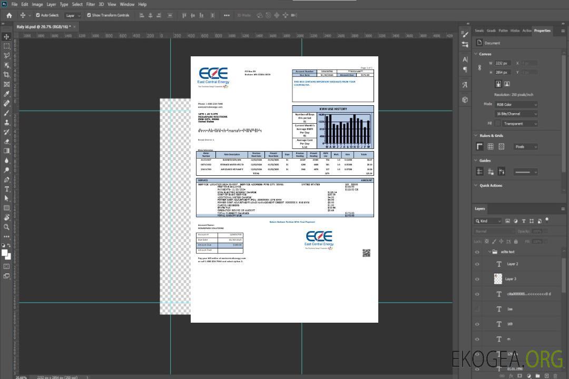
Task: Open the Paragraph panel icon
Action: click(x=465, y=69)
